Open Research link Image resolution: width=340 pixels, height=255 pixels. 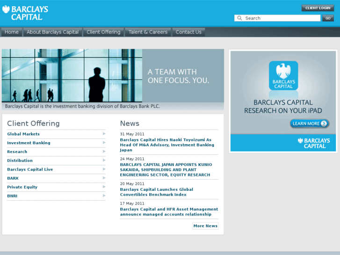(17, 152)
